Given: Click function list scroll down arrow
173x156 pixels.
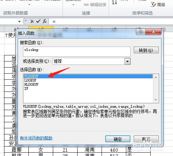Looking at the screenshot, I should tap(156, 100).
